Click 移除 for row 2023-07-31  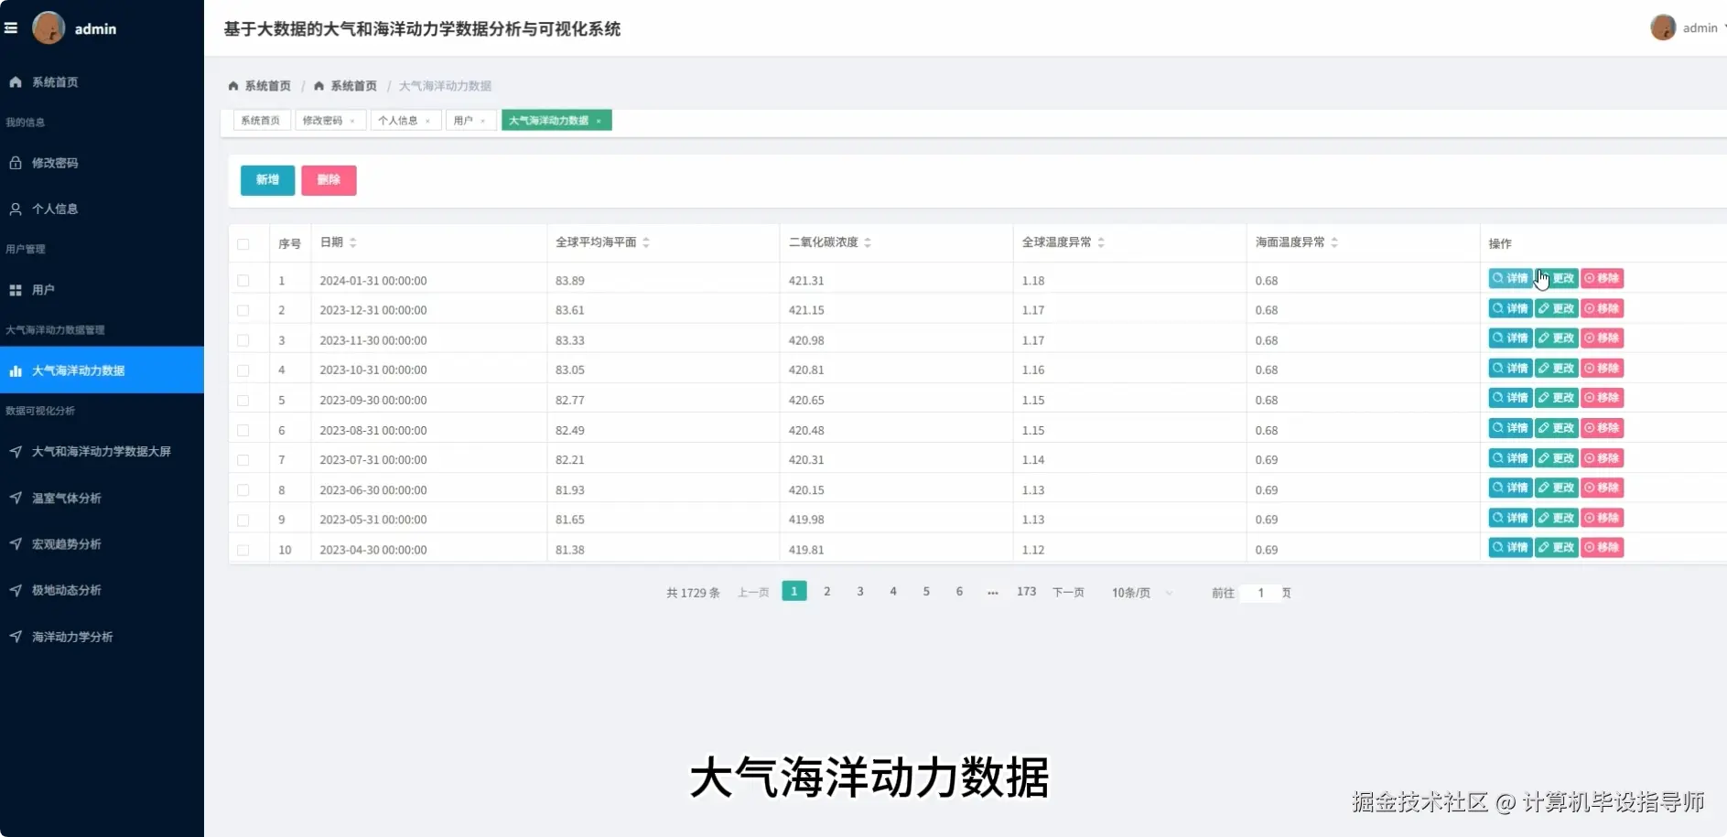pos(1602,458)
